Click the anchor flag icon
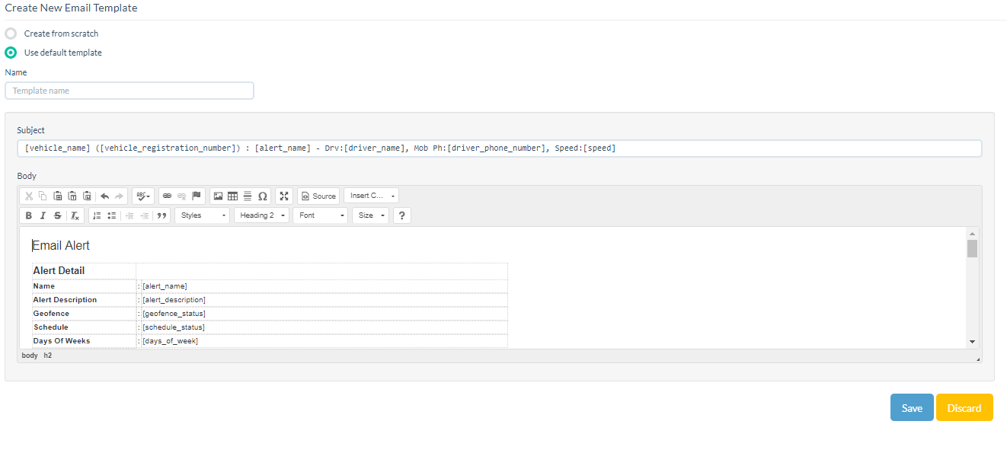Image resolution: width=1007 pixels, height=453 pixels. click(197, 196)
